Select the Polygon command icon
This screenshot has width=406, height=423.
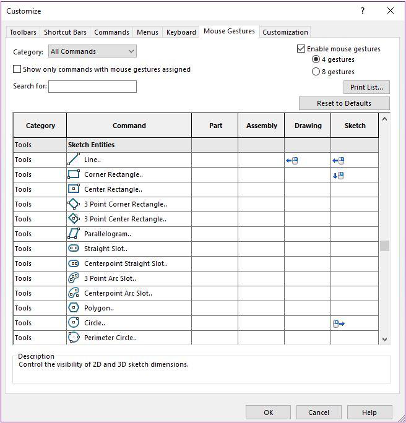click(x=74, y=308)
